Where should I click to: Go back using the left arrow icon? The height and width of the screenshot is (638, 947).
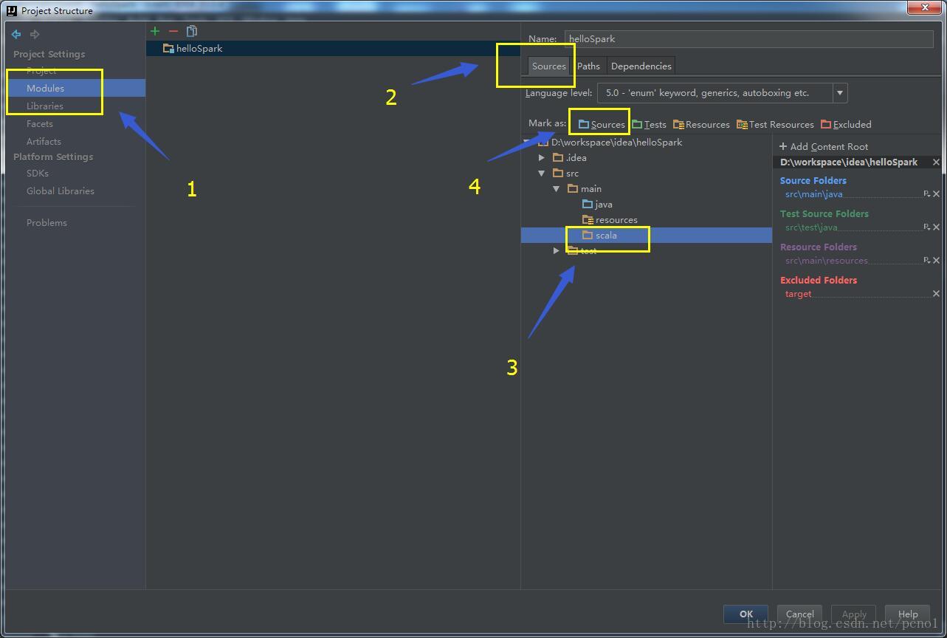tap(16, 34)
